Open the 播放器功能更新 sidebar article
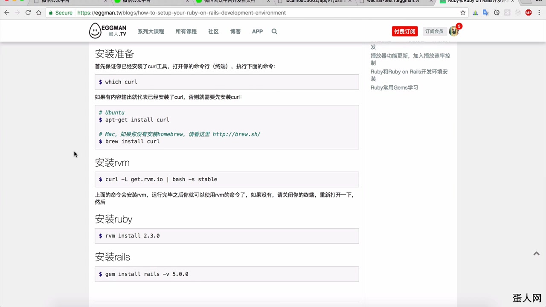Viewport: 546px width, 307px height. [410, 59]
